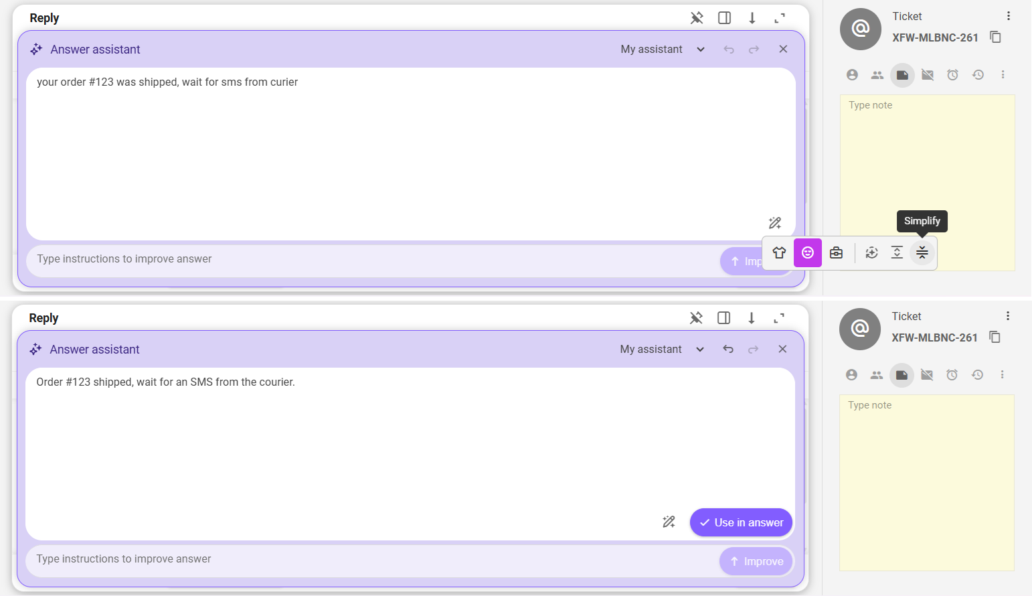1032x596 pixels.
Task: Toggle the split view icon in the upper Reply header
Action: click(x=724, y=18)
